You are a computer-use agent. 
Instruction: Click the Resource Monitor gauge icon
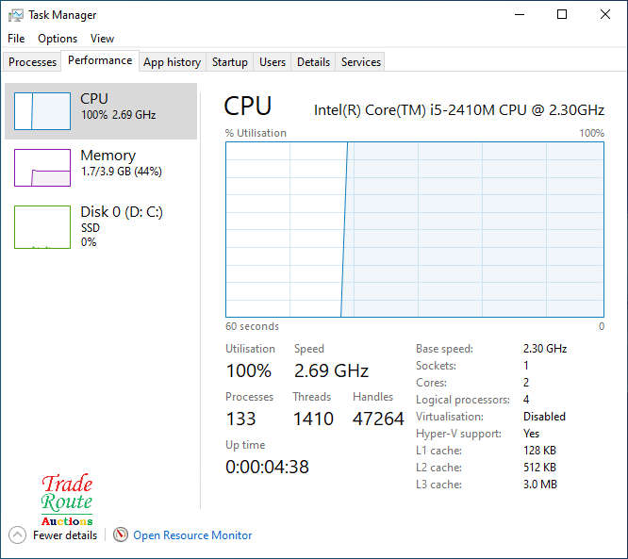[121, 535]
